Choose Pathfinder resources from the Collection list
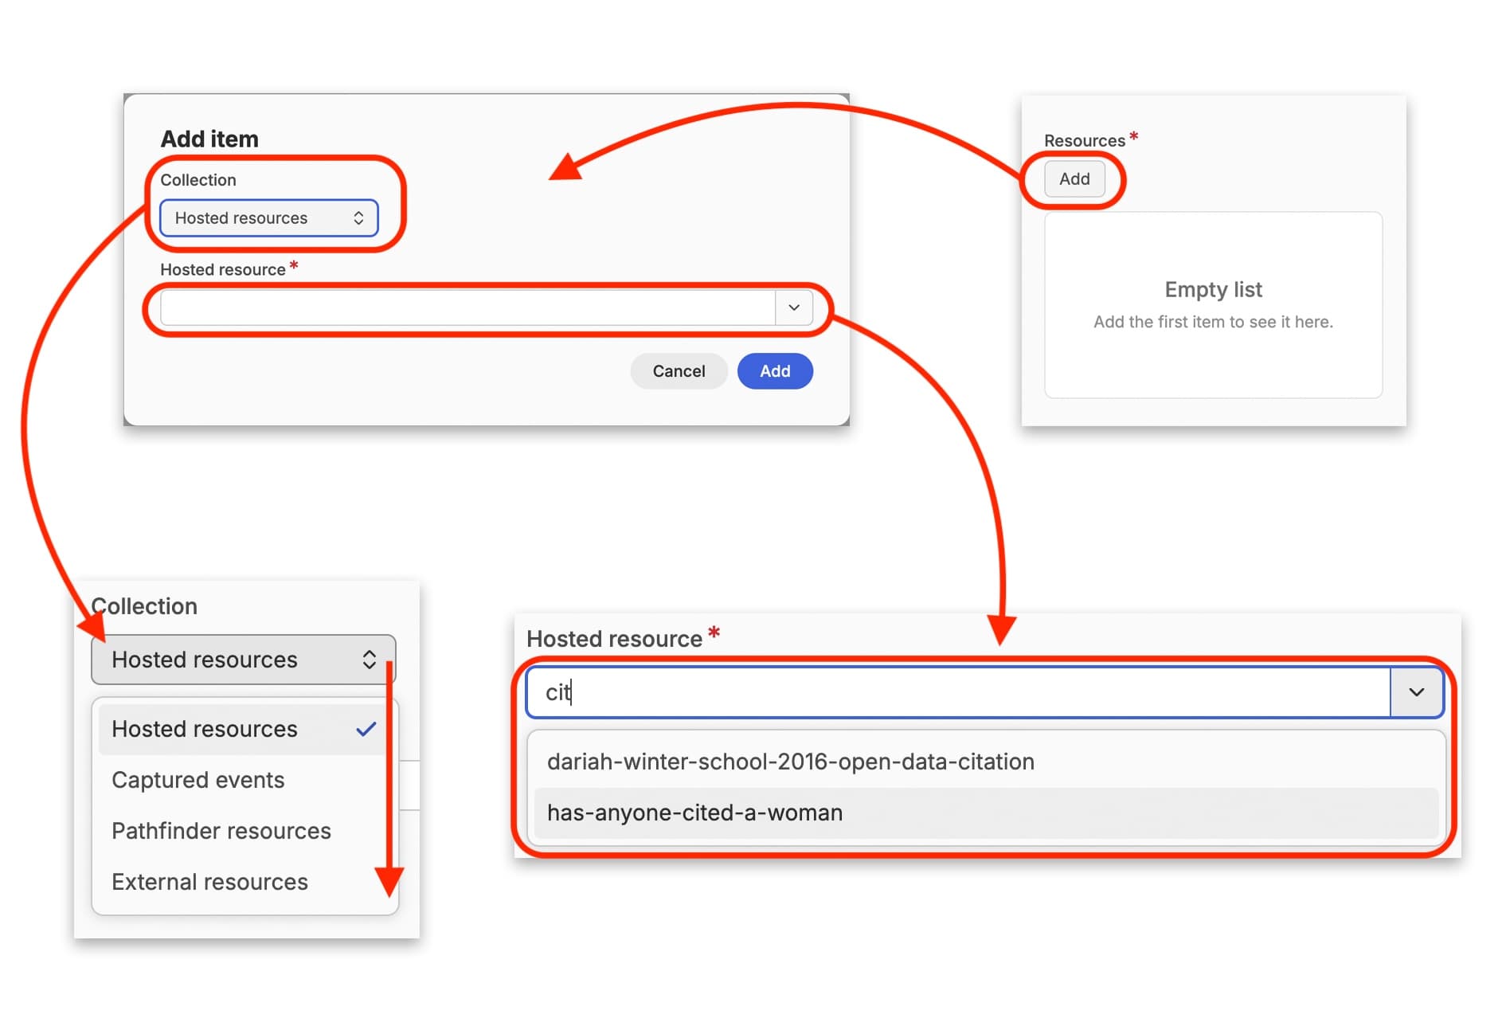 click(221, 831)
